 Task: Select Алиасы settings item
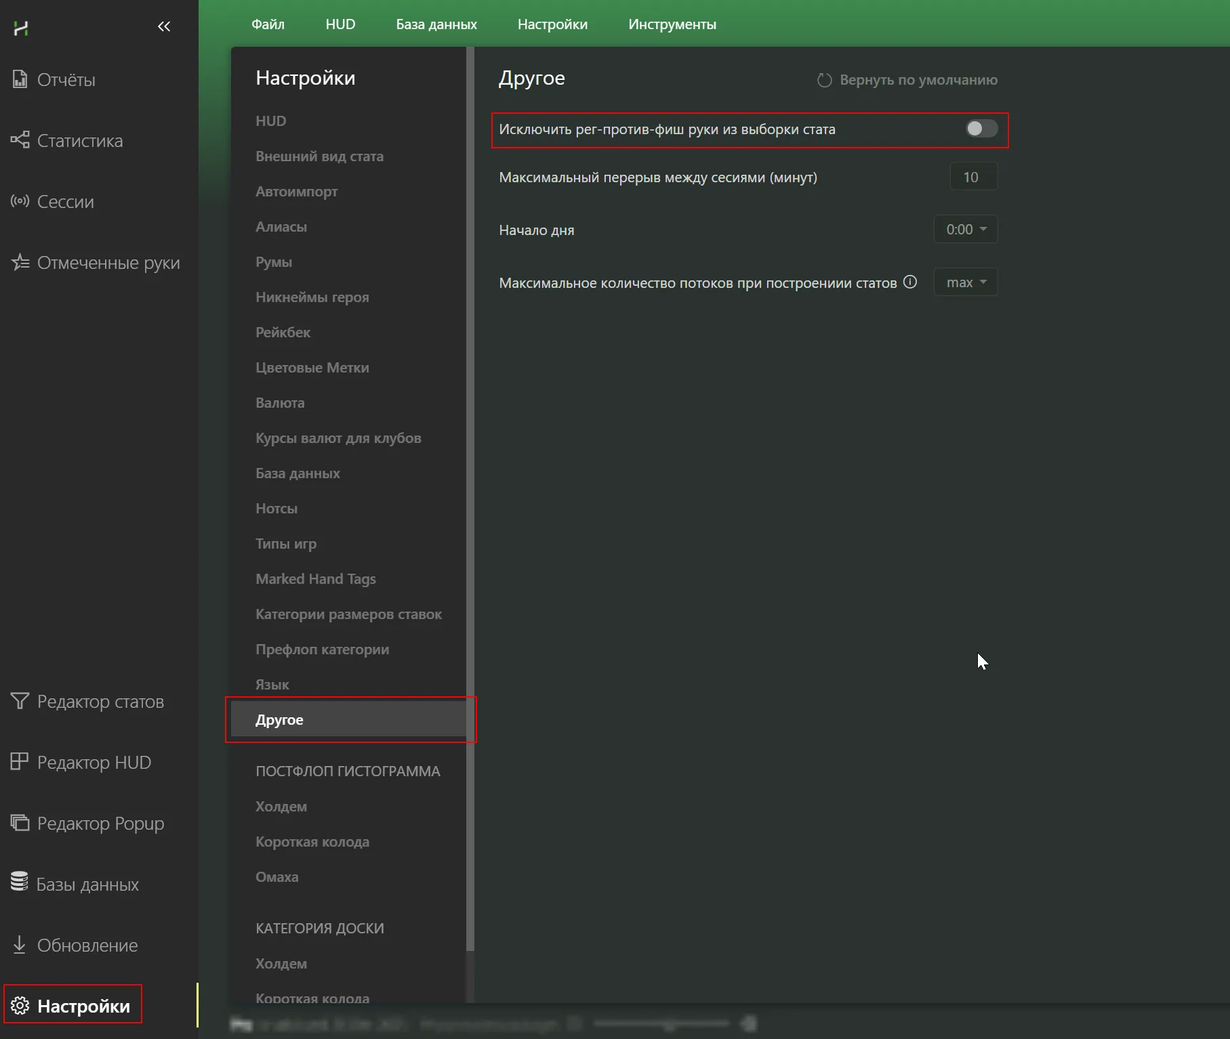point(281,226)
